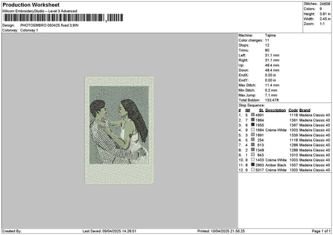Image resolution: width=333 pixels, height=235 pixels.
Task: Pick the beige swatch in stop row 5
Action: [253, 135]
